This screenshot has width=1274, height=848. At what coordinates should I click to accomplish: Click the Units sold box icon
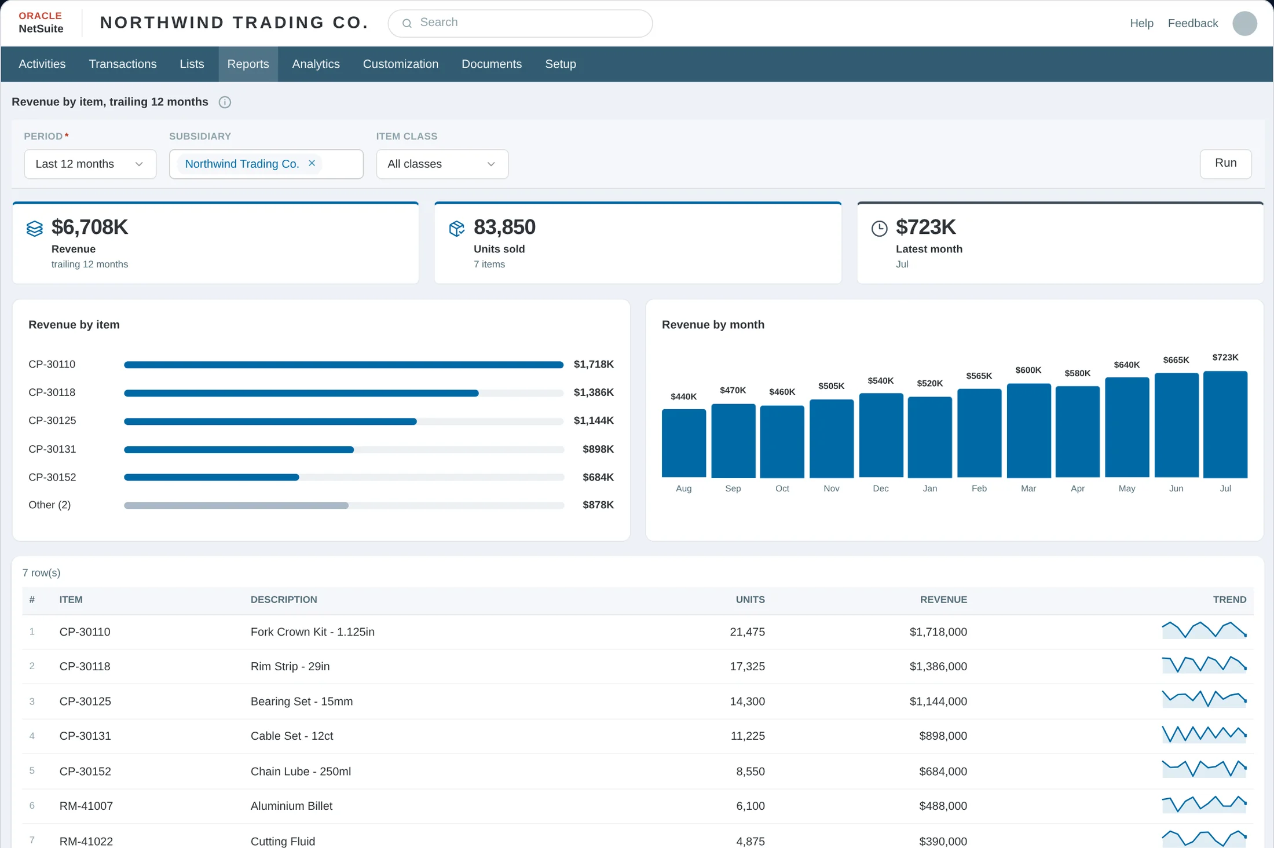click(457, 229)
